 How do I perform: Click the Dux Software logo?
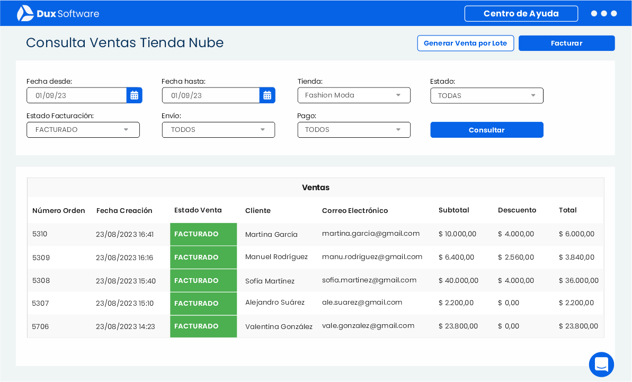[58, 13]
